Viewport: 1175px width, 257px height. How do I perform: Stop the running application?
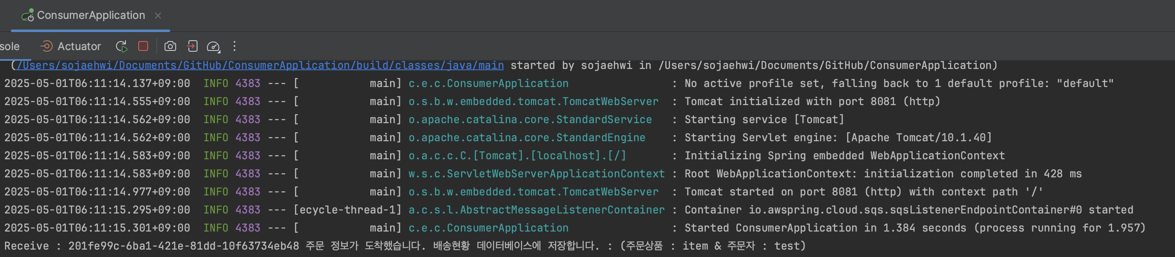tap(143, 46)
